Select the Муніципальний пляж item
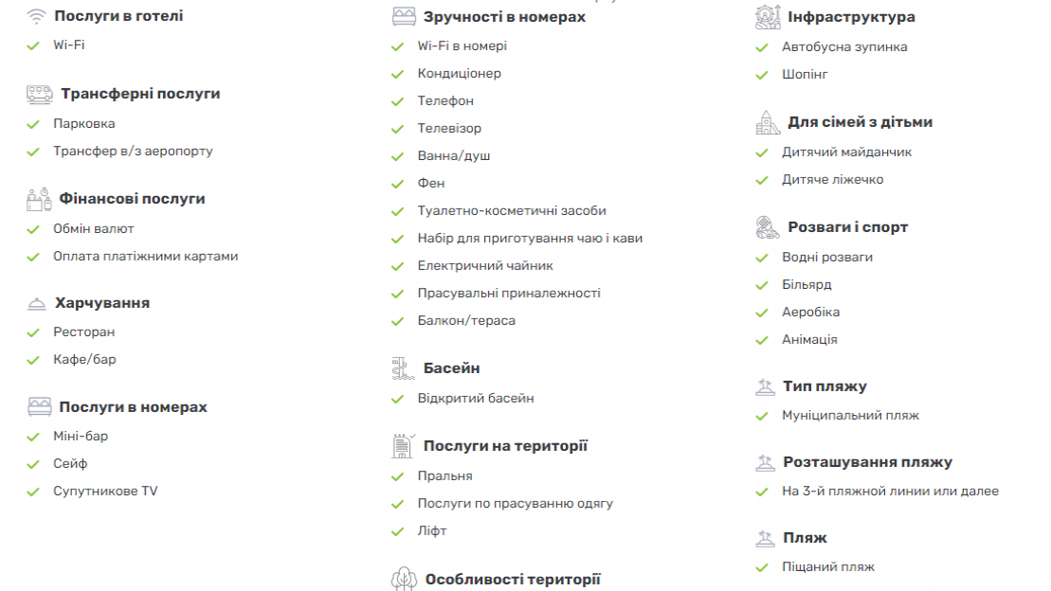1051x591 pixels. coord(850,416)
